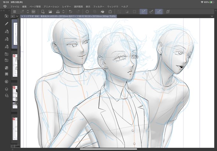The width and height of the screenshot is (217, 151).
Task: Open file using the folder icon
Action: 50,12
